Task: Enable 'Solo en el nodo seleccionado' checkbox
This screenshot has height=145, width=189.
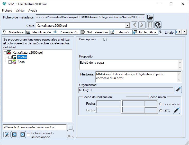Action: 29,134
